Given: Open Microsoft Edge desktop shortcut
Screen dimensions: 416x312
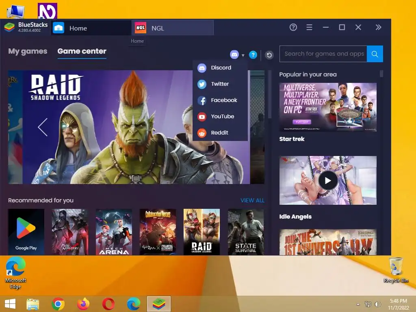Looking at the screenshot, I should [x=15, y=273].
